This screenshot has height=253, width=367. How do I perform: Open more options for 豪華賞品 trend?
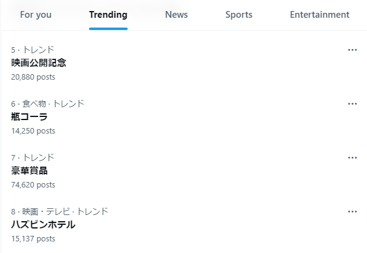click(352, 157)
